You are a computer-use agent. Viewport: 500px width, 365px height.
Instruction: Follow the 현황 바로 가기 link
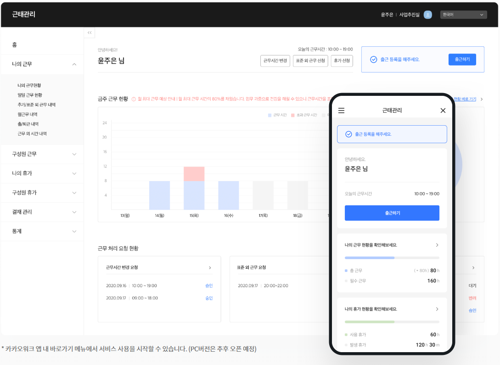click(465, 99)
